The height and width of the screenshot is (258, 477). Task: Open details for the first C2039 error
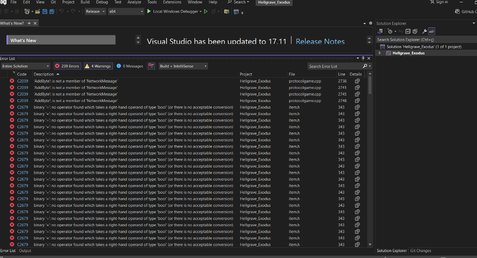coord(357,81)
